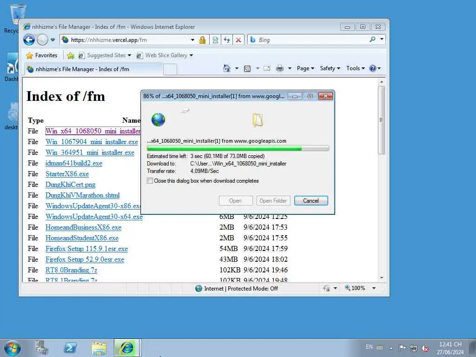Open HomeandStudentX86.exe link
The height and width of the screenshot is (357, 476).
coord(82,238)
